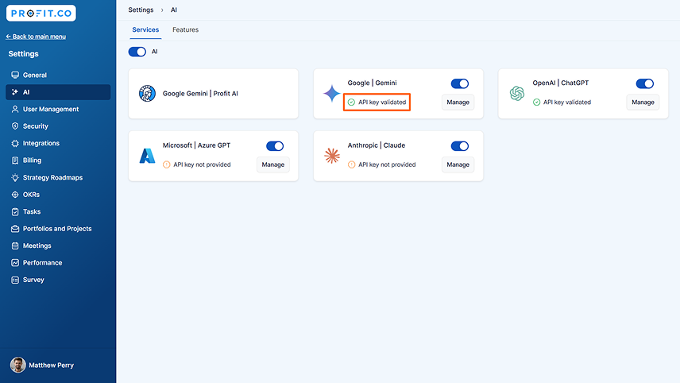Click Matthew Perry's avatar photo

(x=17, y=366)
